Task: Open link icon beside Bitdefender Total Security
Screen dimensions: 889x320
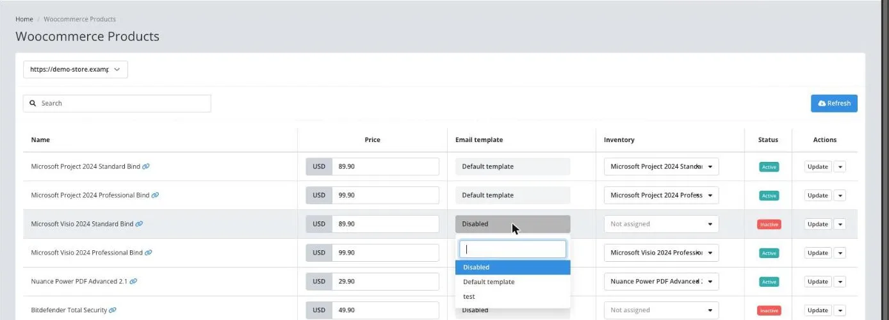Action: point(113,310)
